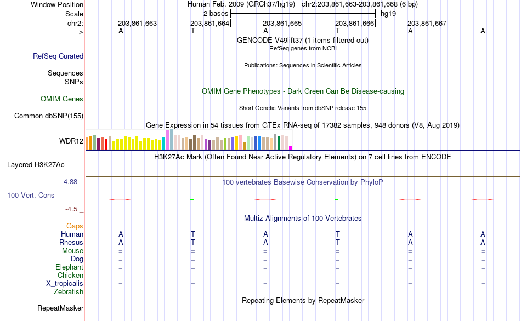Click 100 vertebrates Basewise Conservation by PhyloP title
Screen dimensions: 521x321
(x=303, y=182)
